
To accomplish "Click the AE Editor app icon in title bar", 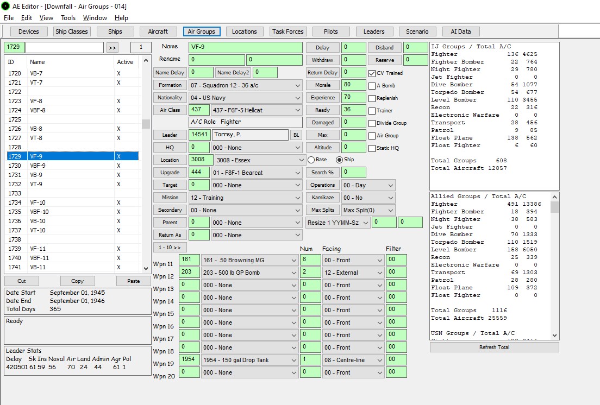I will tap(5, 6).
